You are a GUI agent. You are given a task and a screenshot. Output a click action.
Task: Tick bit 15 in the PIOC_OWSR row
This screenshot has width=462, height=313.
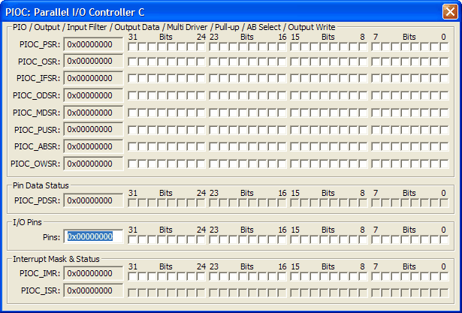[x=294, y=164]
